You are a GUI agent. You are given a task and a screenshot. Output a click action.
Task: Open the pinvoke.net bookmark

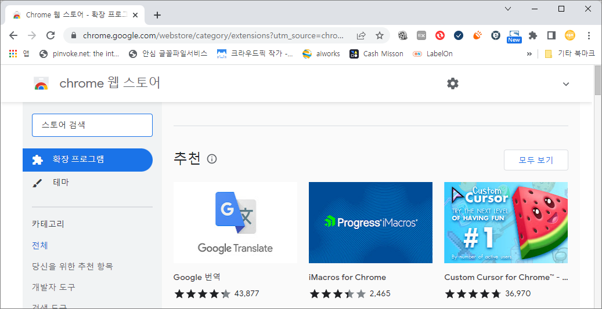pyautogui.click(x=80, y=54)
